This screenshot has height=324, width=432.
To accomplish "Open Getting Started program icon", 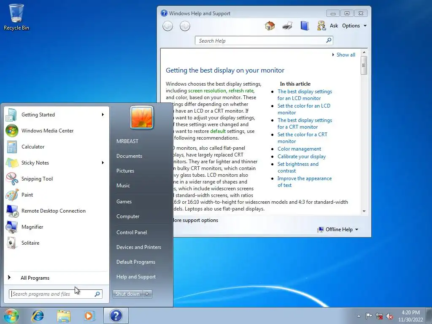I will click(x=11, y=115).
